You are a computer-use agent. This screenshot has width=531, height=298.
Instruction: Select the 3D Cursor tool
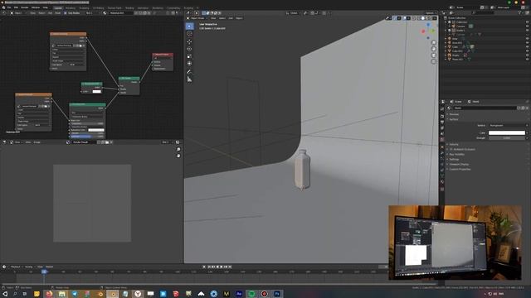[190, 34]
